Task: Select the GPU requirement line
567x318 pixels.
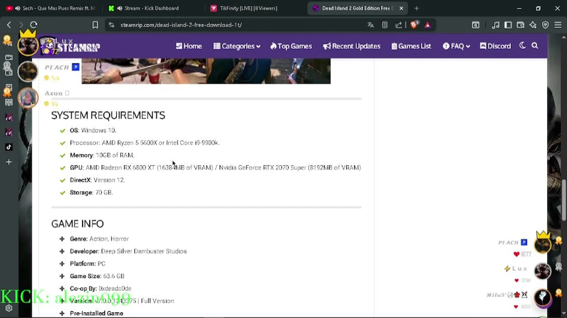Action: click(215, 167)
